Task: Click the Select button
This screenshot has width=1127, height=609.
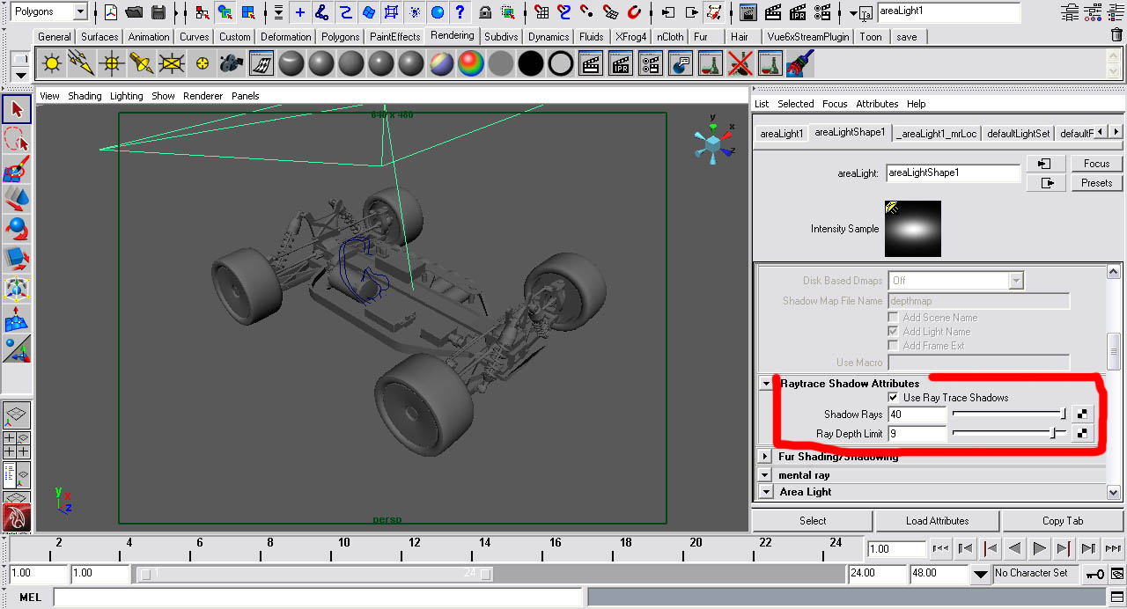Action: [813, 521]
